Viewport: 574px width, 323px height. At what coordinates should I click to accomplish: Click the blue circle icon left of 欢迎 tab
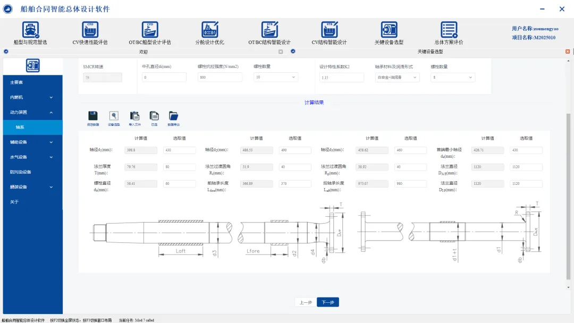(x=6, y=52)
